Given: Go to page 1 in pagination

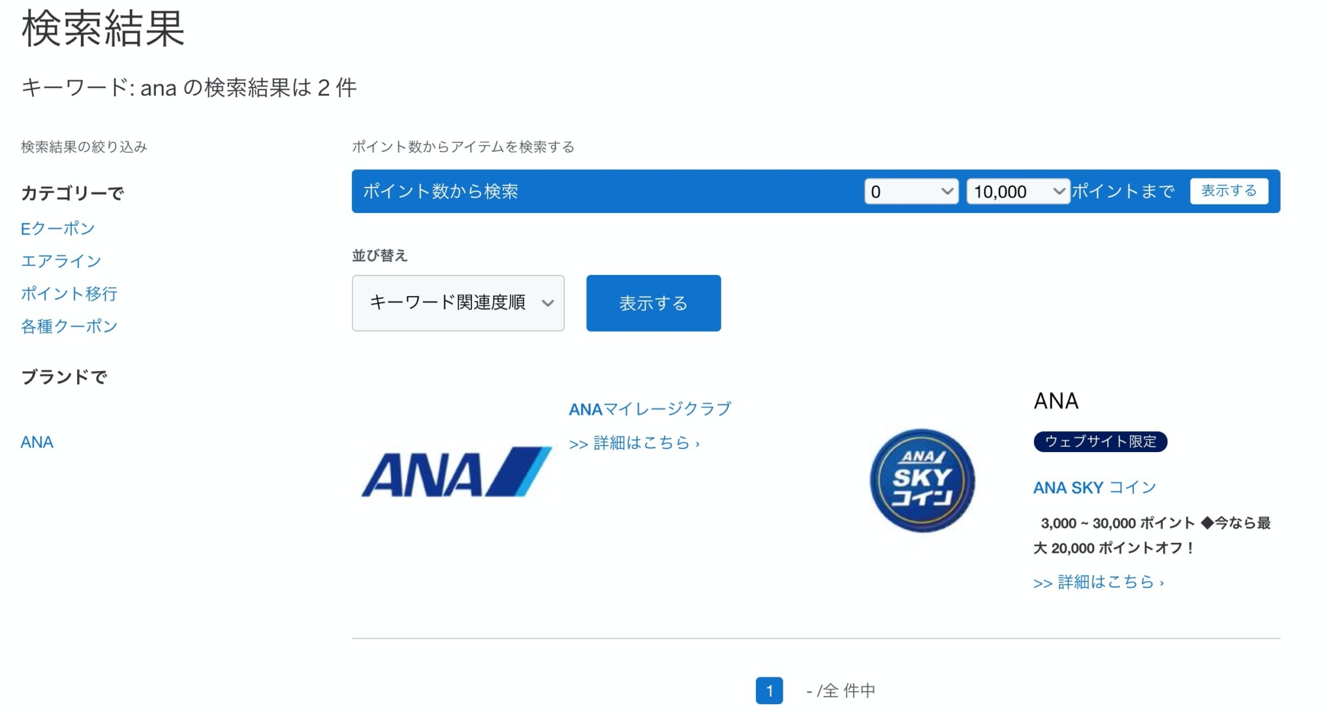Looking at the screenshot, I should (x=769, y=690).
